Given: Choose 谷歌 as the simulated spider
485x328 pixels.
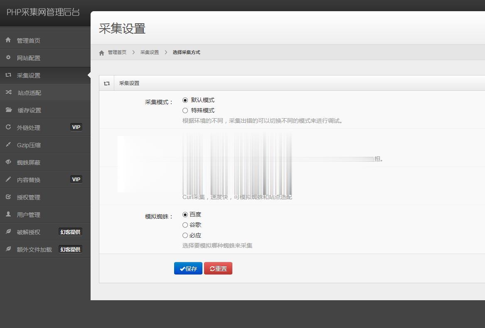Looking at the screenshot, I should coord(185,225).
